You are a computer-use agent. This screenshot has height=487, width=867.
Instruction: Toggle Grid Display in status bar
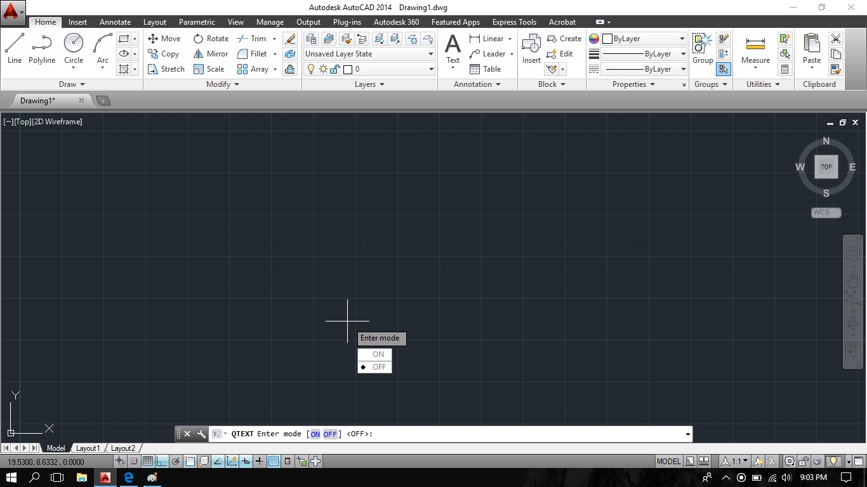pyautogui.click(x=148, y=462)
